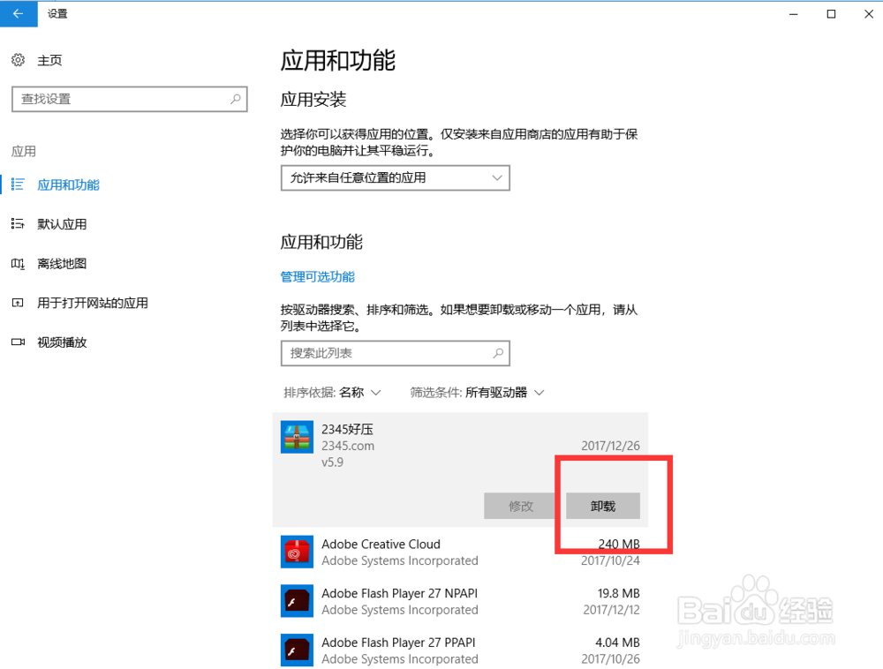Open the 排序依据: 名称 sort dropdown
Viewport: 883px width, 669px height.
point(332,392)
